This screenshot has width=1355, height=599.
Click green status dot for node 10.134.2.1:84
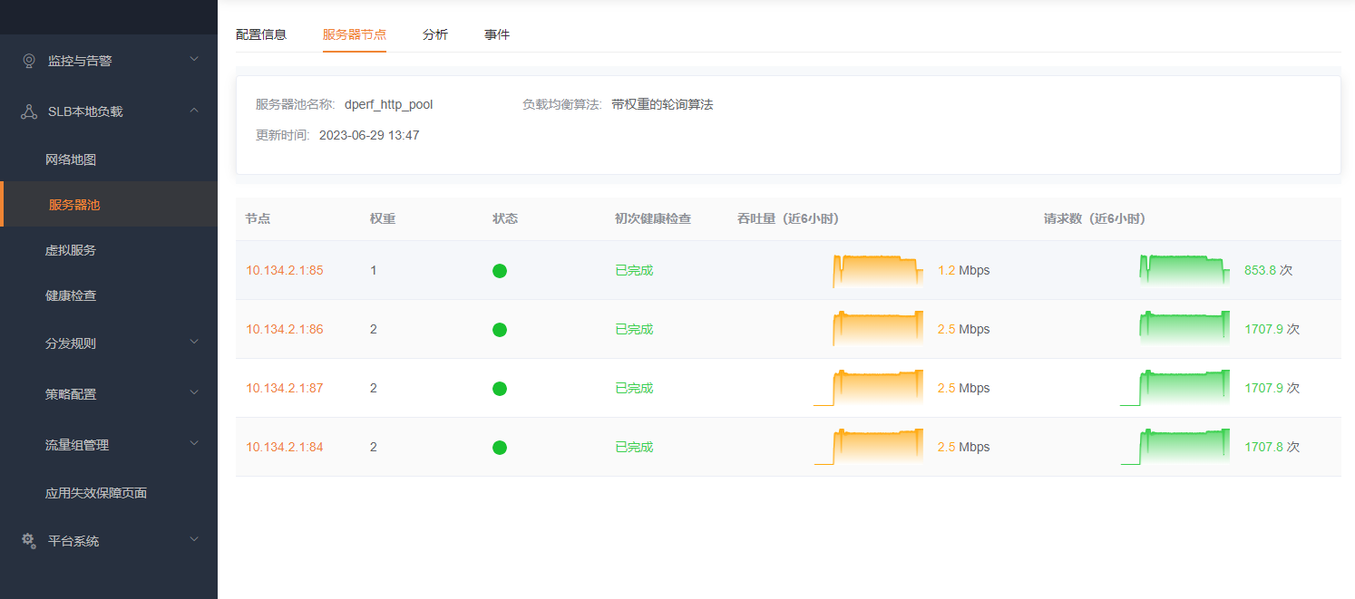500,448
